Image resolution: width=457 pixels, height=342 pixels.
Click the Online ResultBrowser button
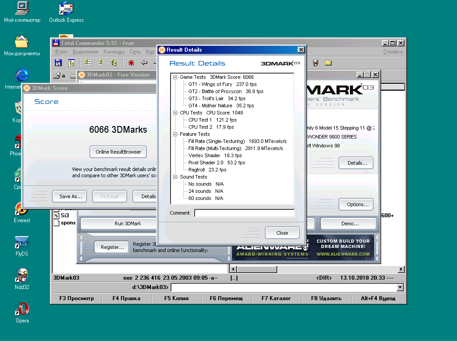pos(118,152)
